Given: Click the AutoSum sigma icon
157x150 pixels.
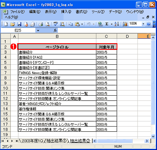Looking at the screenshot, I should click(107, 24).
